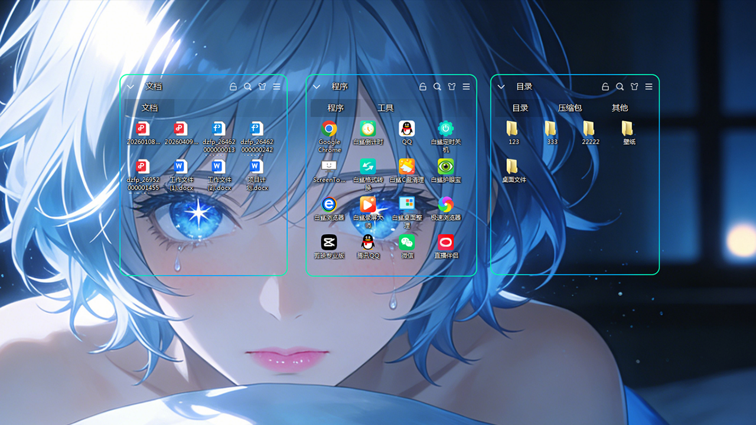Select the dzfp_26462 file ending in 013
Viewport: 756px width, 425px height.
(x=219, y=129)
